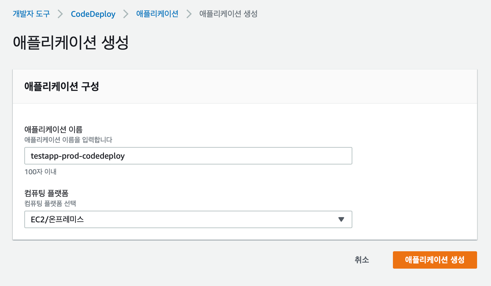Click the 취소 cancel button
This screenshot has height=286, width=491.
tap(362, 260)
